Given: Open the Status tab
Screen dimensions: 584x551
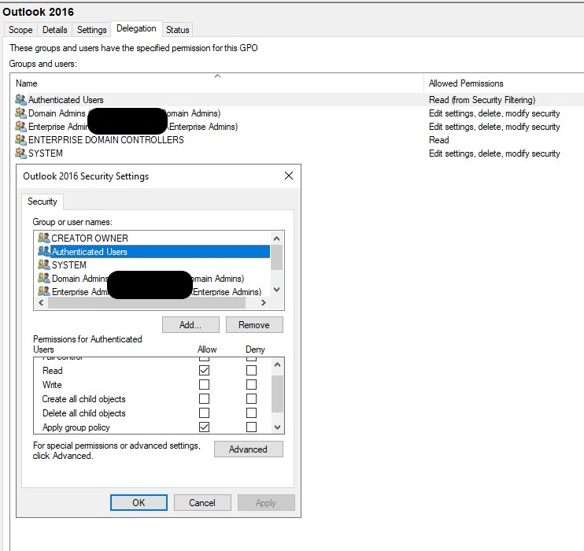Looking at the screenshot, I should pyautogui.click(x=177, y=30).
